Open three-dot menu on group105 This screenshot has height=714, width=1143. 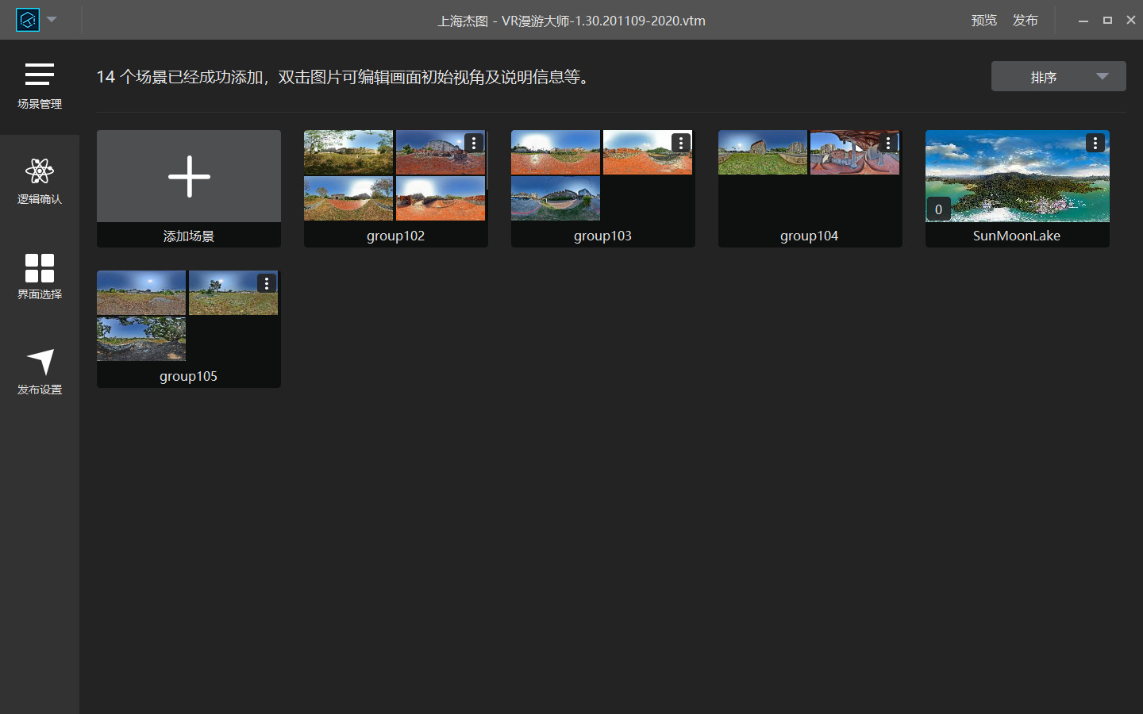point(267,283)
